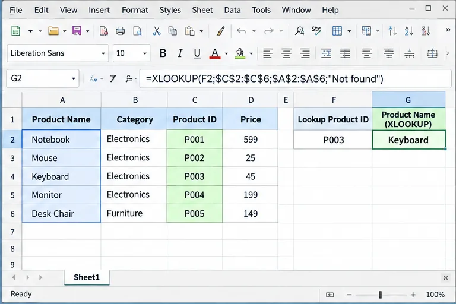Click the Spelling check icon
Image resolution: width=456 pixels, height=304 pixels.
pyautogui.click(x=316, y=31)
